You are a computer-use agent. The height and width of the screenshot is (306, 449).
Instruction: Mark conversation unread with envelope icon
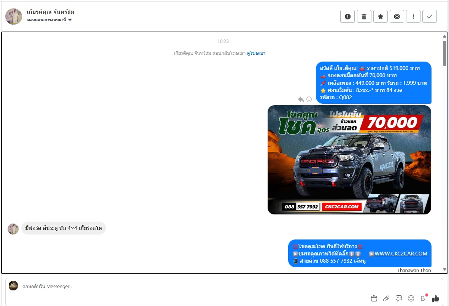(397, 17)
